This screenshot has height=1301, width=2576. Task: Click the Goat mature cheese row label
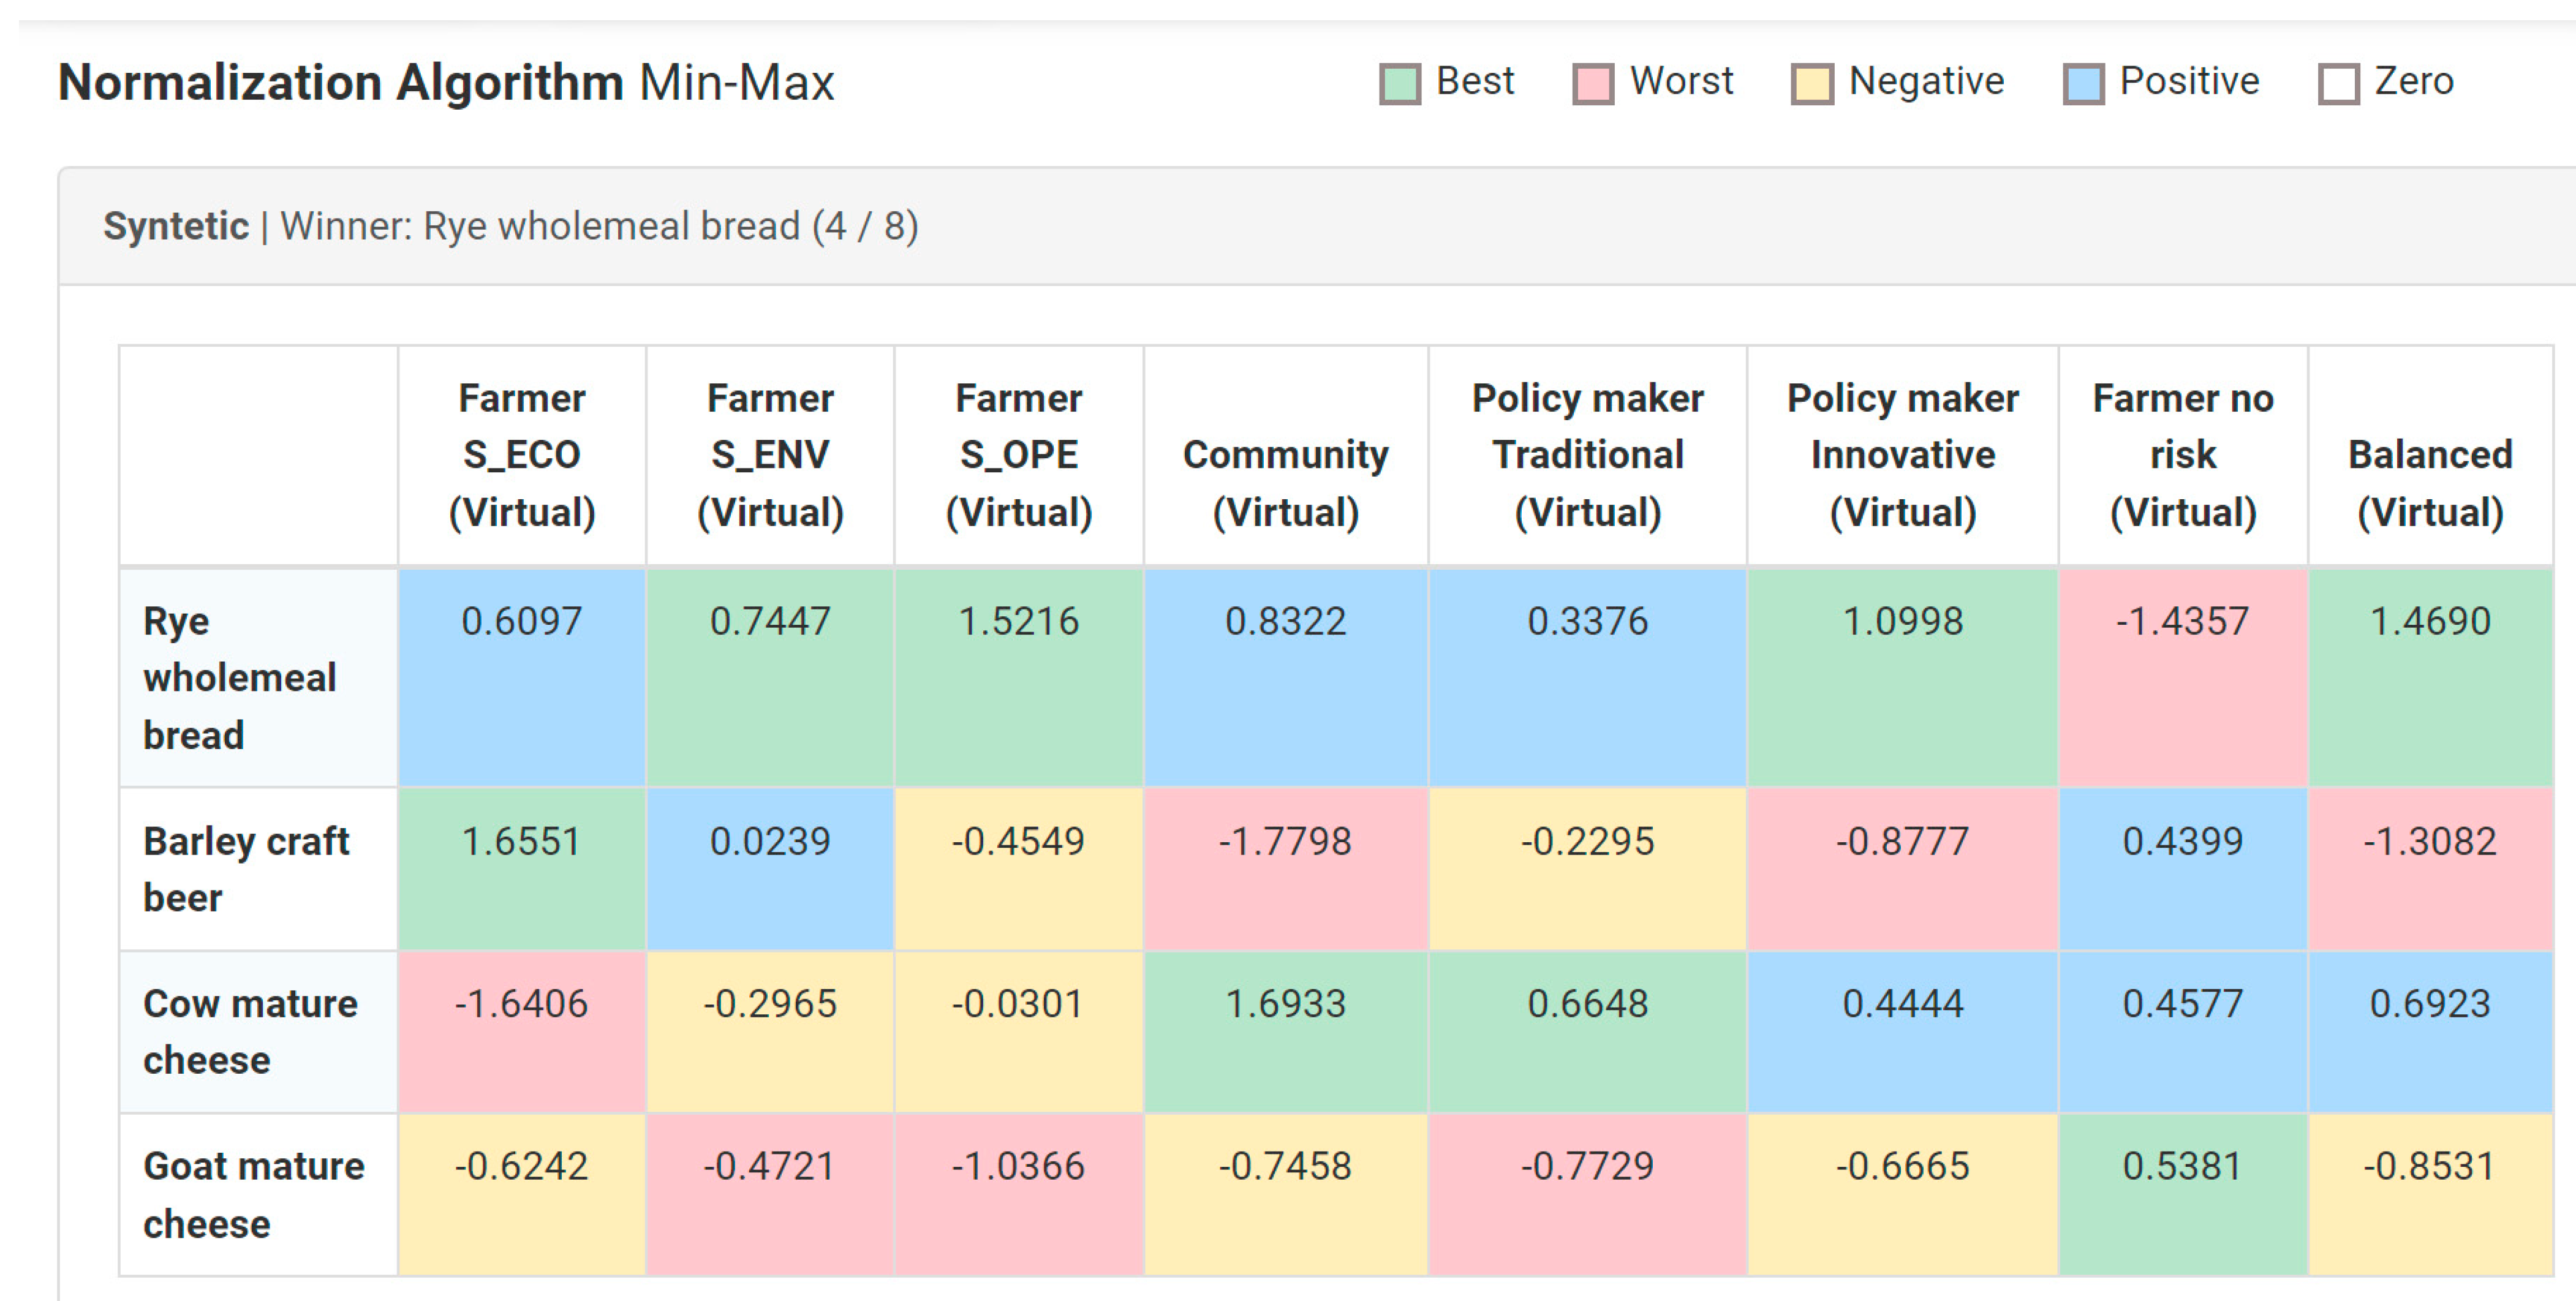pyautogui.click(x=253, y=1194)
